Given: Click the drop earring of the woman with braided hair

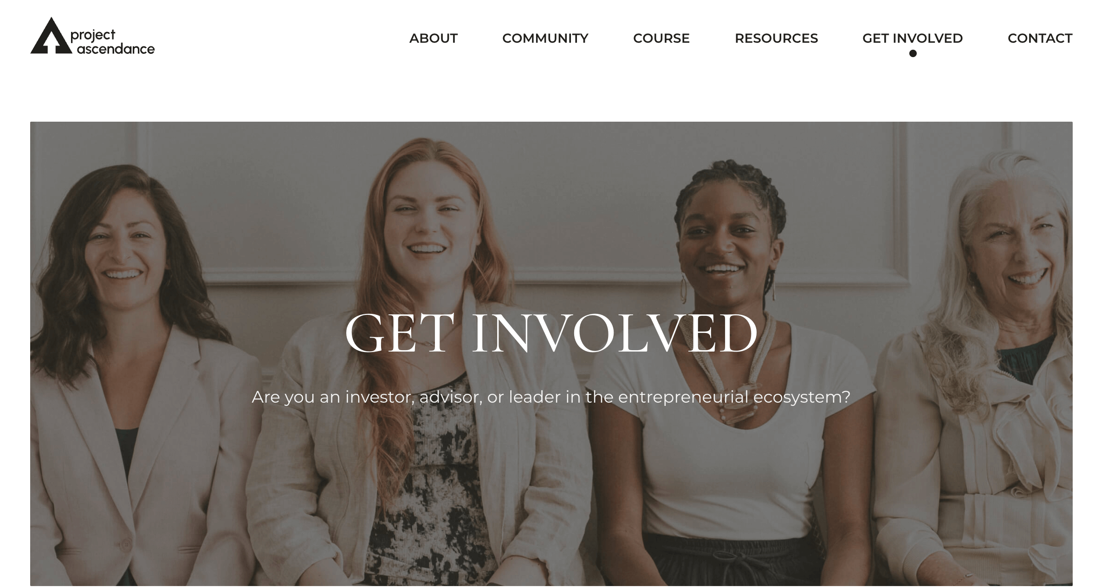Looking at the screenshot, I should pos(684,289).
